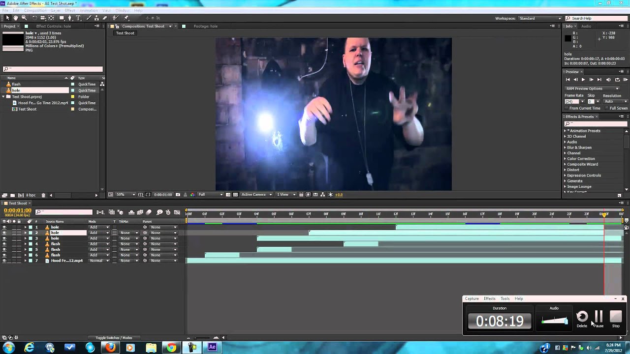630x354 pixels.
Task: Click Toggle Switches / Modes button
Action: [x=114, y=338]
